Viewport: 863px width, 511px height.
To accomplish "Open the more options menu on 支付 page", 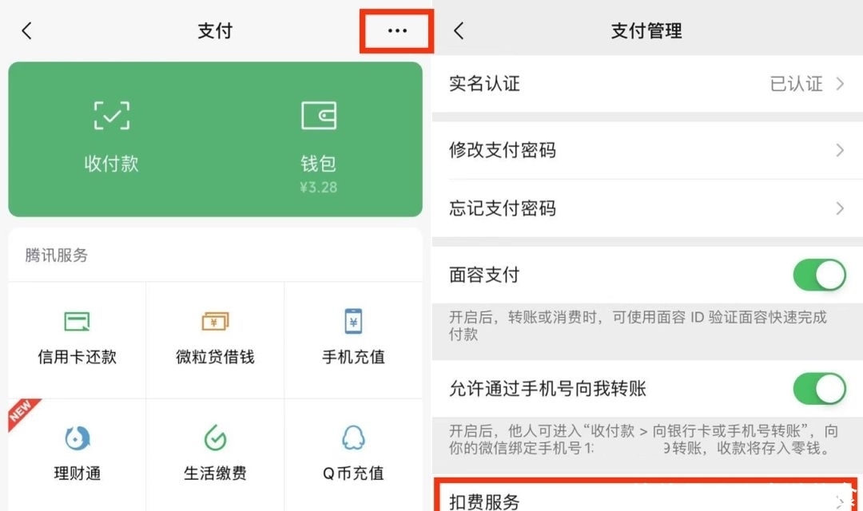I will click(396, 30).
